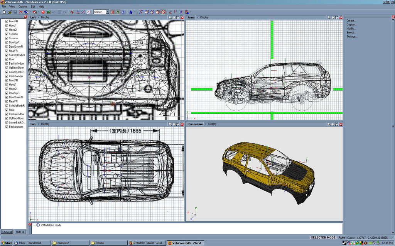The width and height of the screenshot is (395, 246).
Task: Open Display menu in Top viewport
Action: click(x=45, y=124)
